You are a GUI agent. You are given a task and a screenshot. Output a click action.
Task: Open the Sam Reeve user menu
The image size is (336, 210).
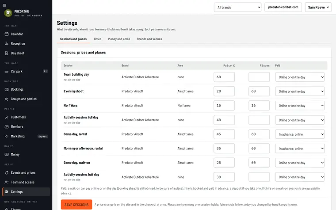point(318,7)
